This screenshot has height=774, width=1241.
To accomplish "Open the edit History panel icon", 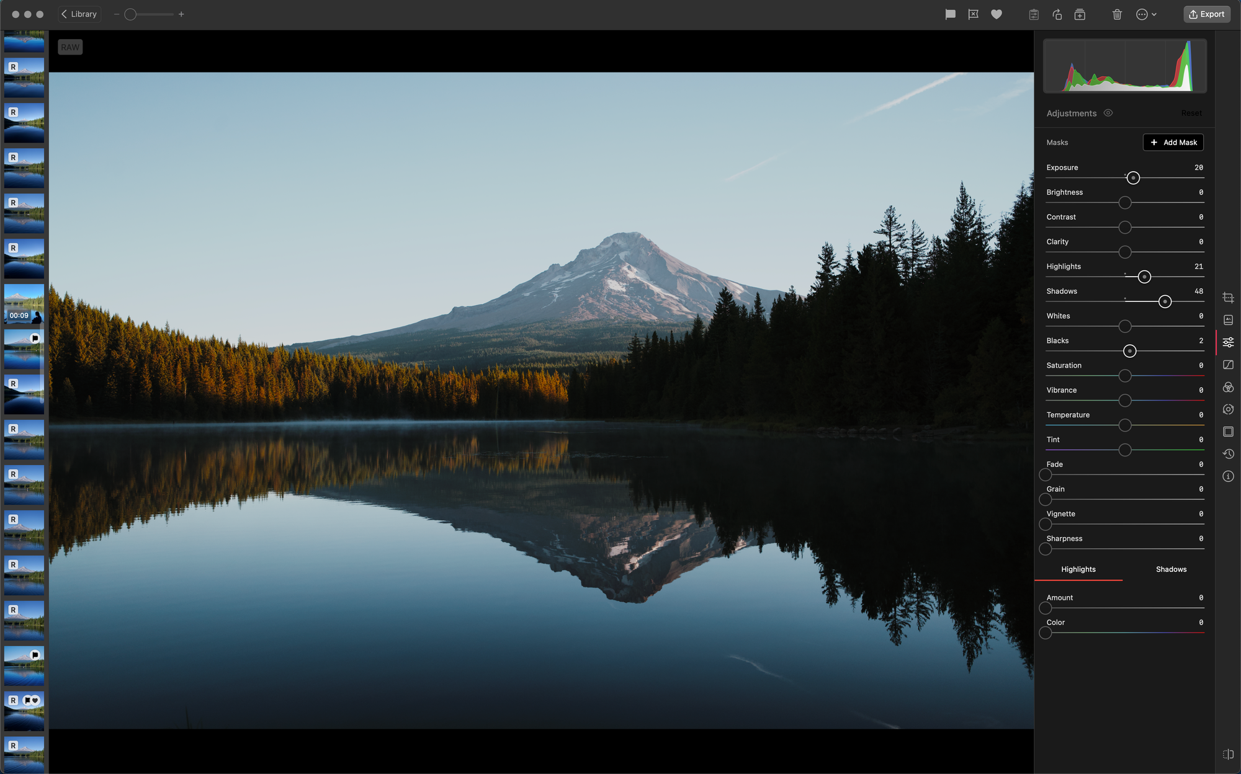I will (1228, 454).
